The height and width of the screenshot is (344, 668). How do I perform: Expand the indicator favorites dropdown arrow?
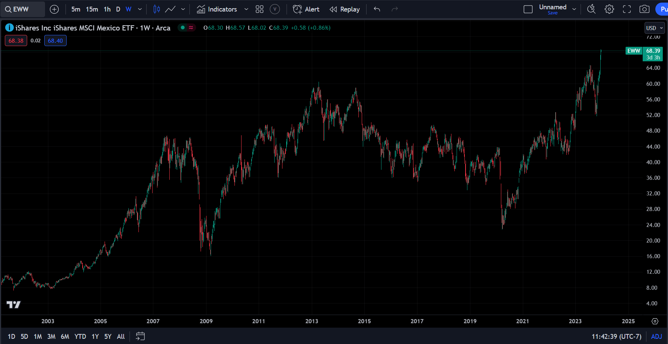[246, 9]
